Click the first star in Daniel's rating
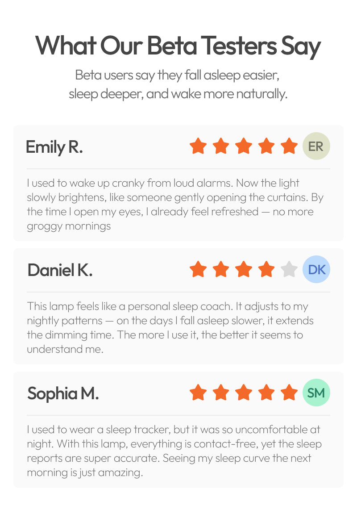Viewport: 357px width, 510px height. [x=198, y=269]
